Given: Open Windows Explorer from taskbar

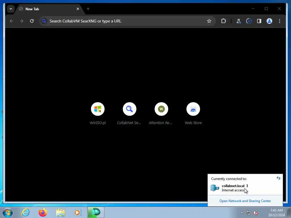Looking at the screenshot, I should pos(61,212).
